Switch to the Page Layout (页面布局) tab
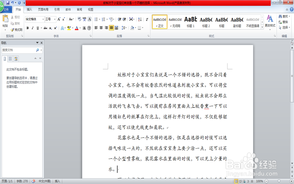This screenshot has height=184, width=294. click(43, 10)
